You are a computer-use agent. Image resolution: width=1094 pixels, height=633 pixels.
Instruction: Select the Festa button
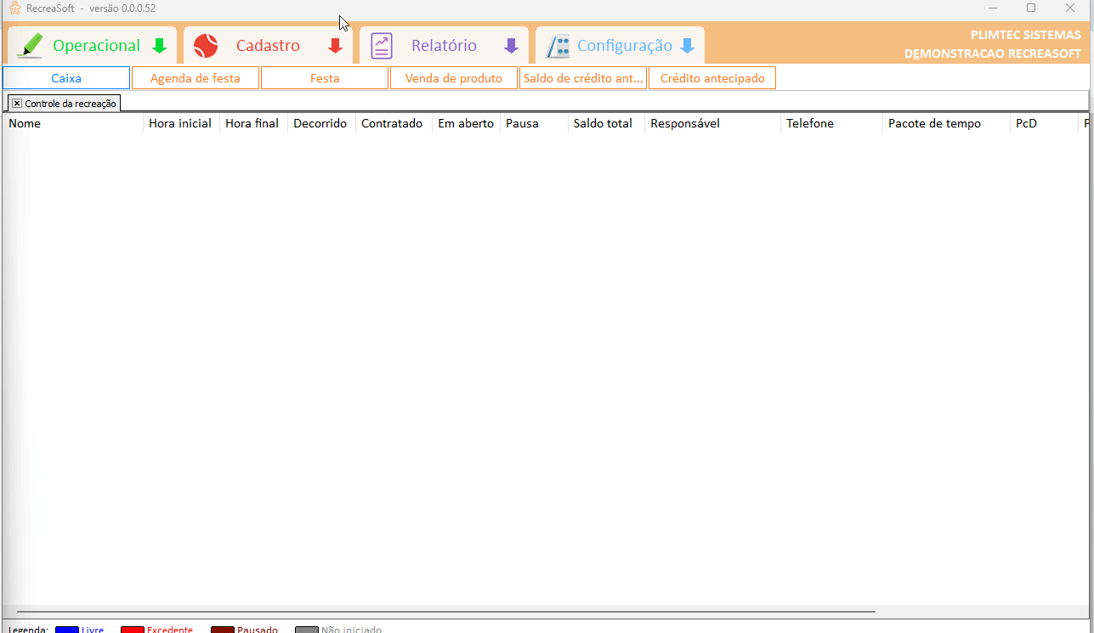(x=325, y=78)
